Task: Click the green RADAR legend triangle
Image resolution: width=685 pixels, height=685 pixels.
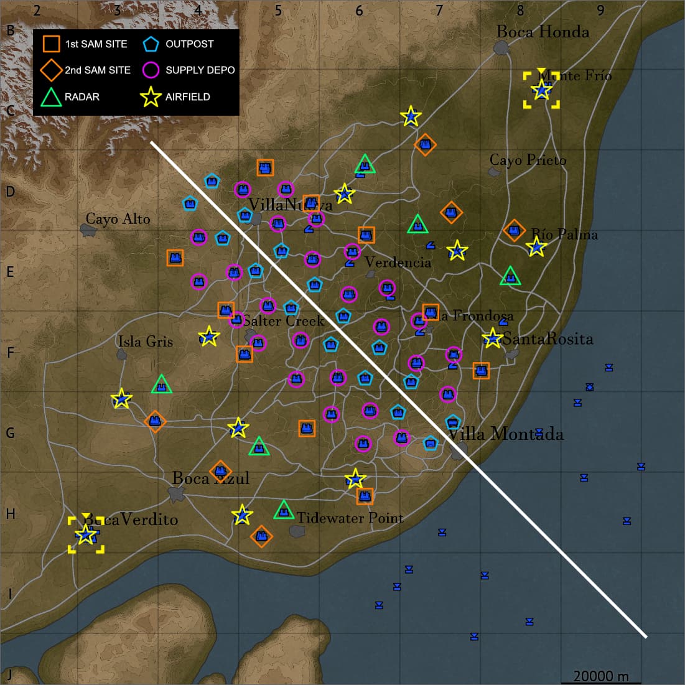Action: tap(51, 97)
